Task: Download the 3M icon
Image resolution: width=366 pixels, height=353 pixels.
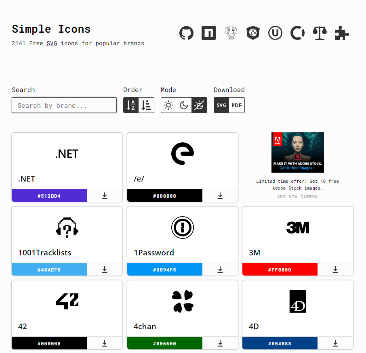Action: 335,269
